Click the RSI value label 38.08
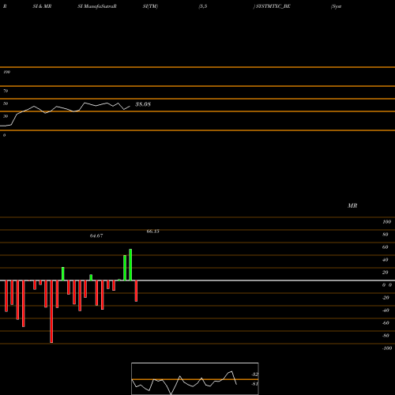 (x=143, y=104)
